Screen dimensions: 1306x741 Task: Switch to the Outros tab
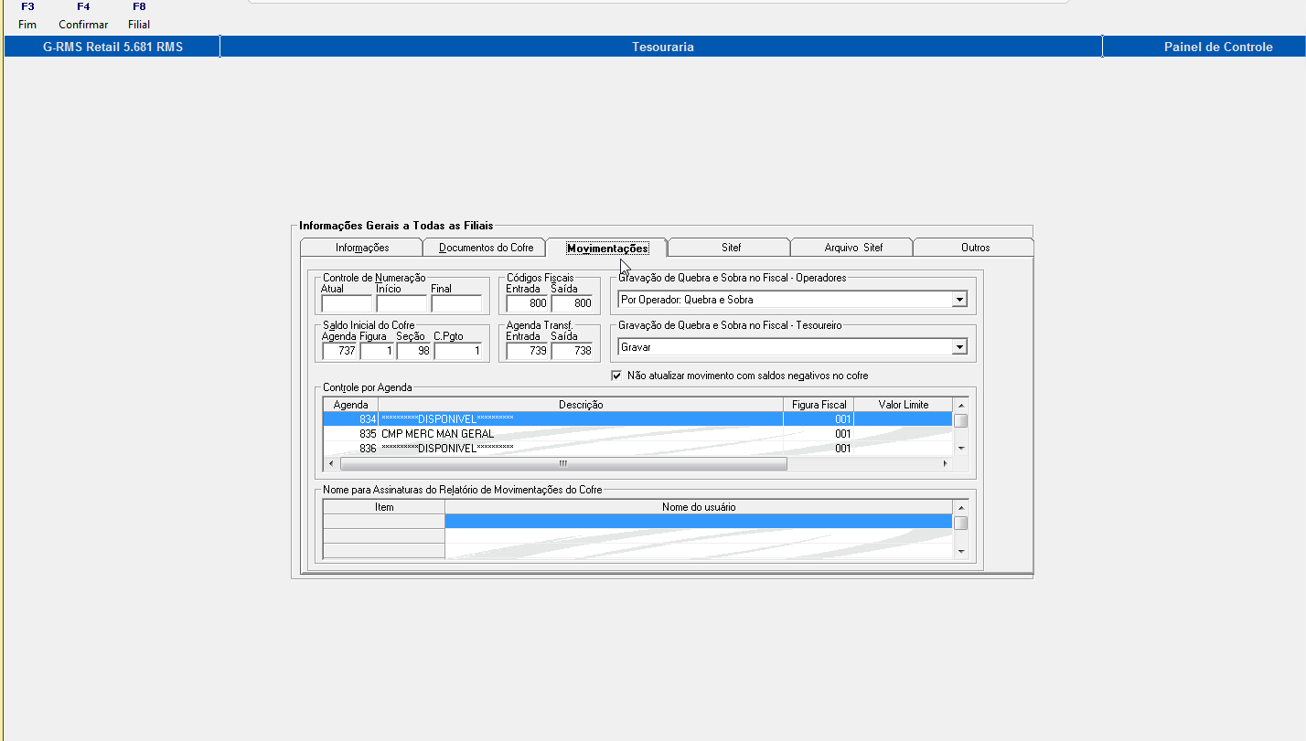(974, 248)
